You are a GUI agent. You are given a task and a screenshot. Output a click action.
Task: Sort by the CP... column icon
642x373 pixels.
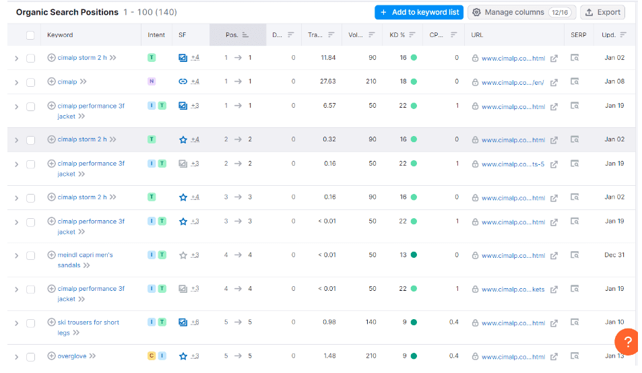point(453,35)
